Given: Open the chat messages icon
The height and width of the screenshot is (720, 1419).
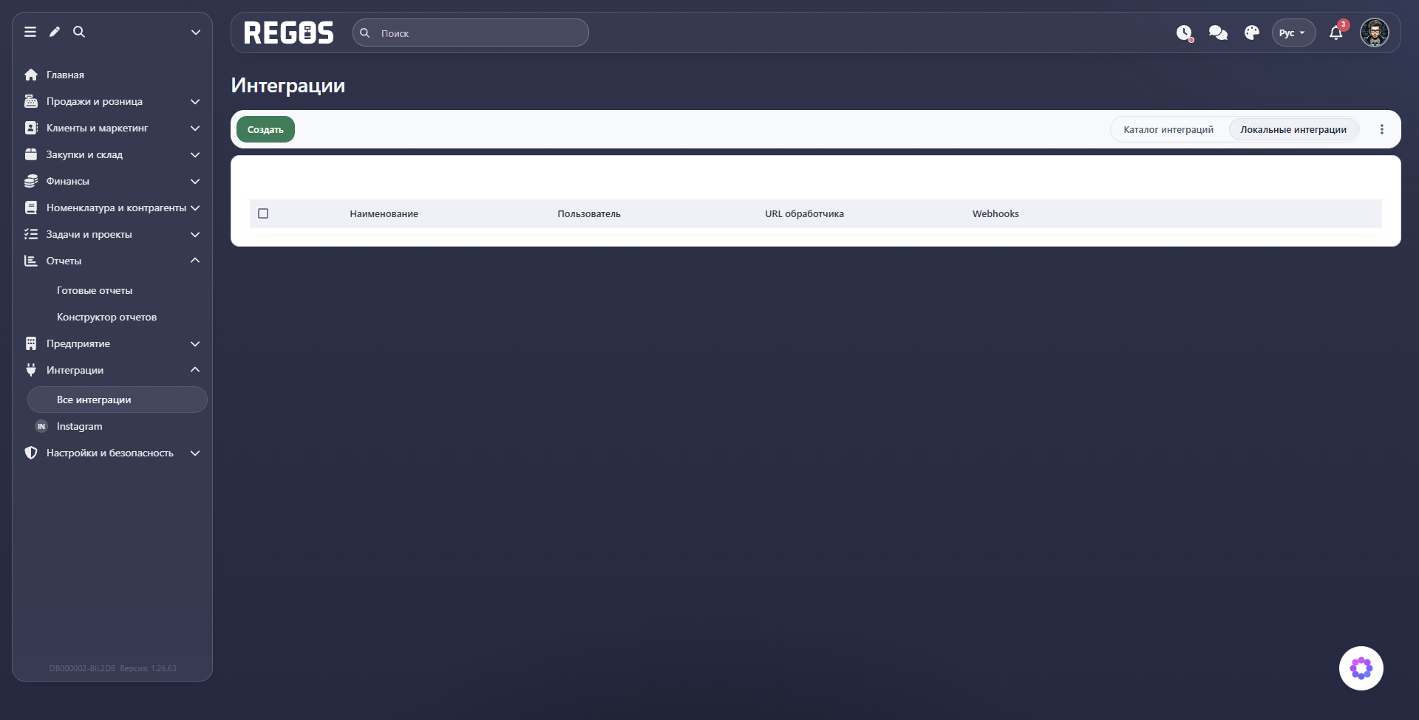Looking at the screenshot, I should click(1218, 33).
